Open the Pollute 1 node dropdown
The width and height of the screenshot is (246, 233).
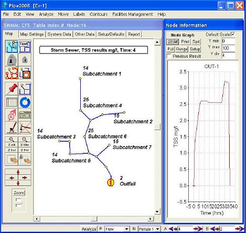pyautogui.click(x=149, y=229)
